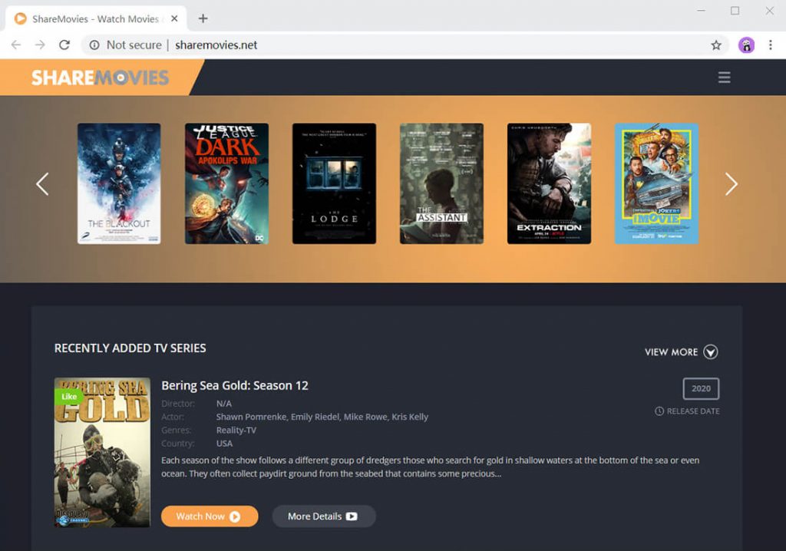Close the ShareMovies browser tab
This screenshot has height=551, width=786.
click(174, 18)
